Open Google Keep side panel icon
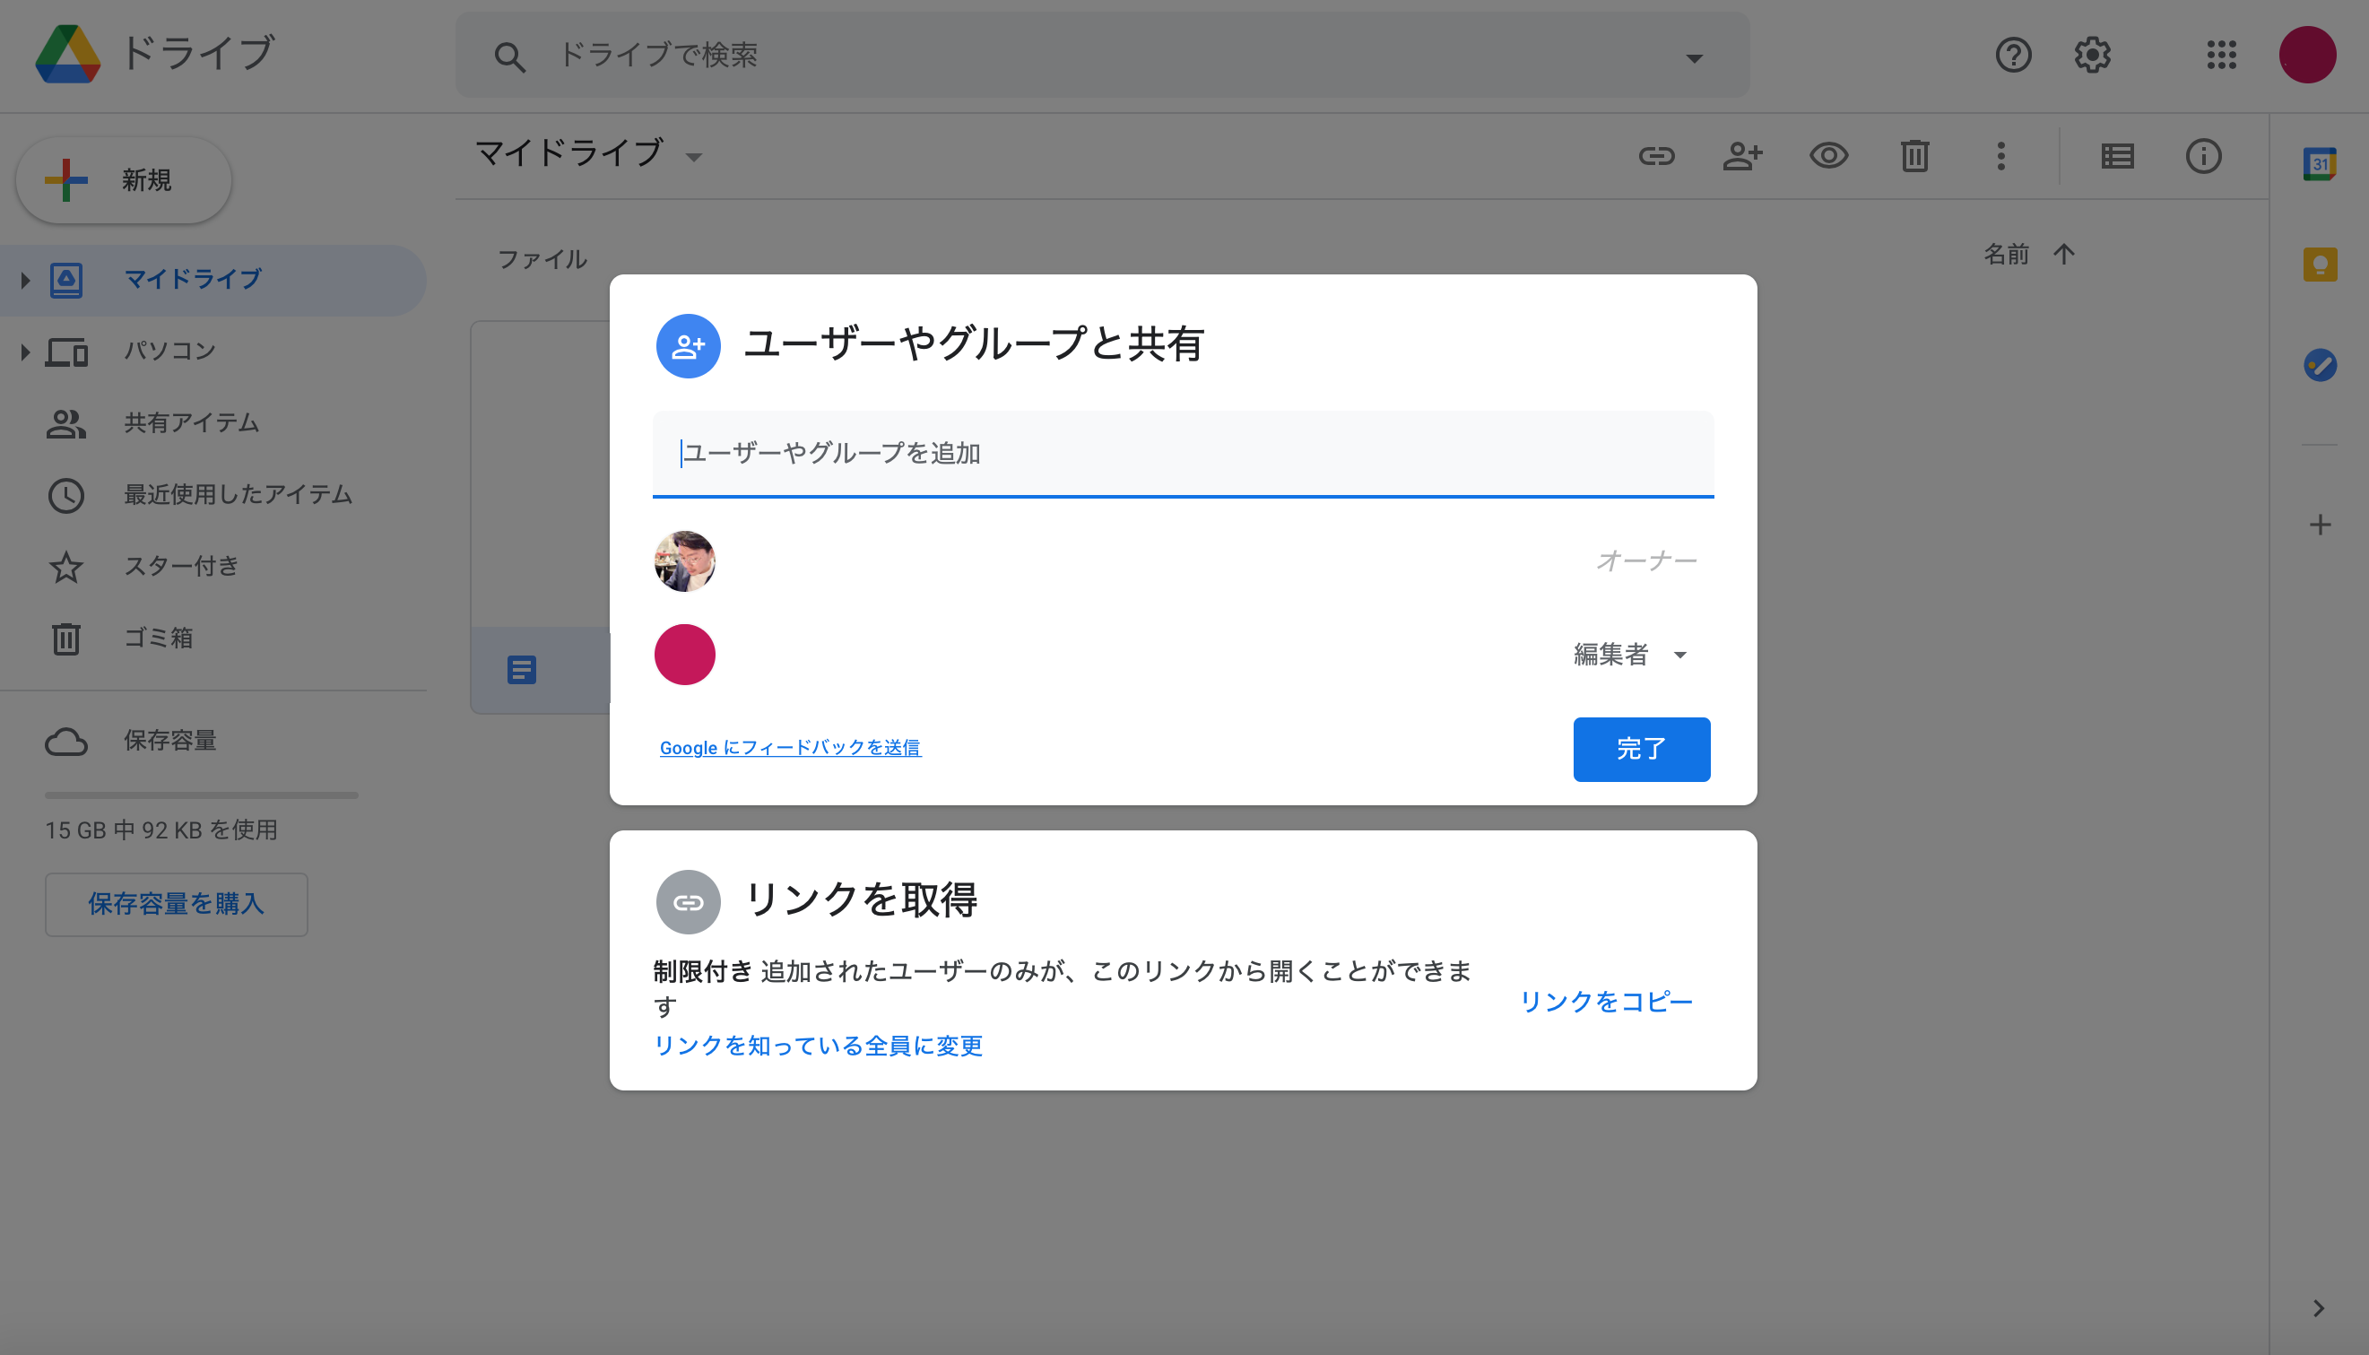Viewport: 2369px width, 1355px height. click(2320, 265)
